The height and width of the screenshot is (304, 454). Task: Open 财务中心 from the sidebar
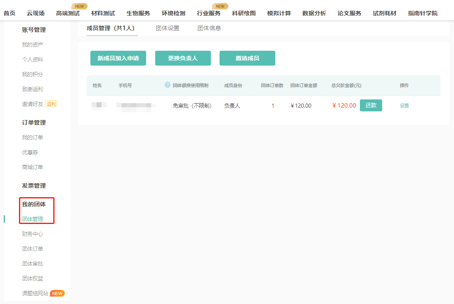tap(32, 233)
